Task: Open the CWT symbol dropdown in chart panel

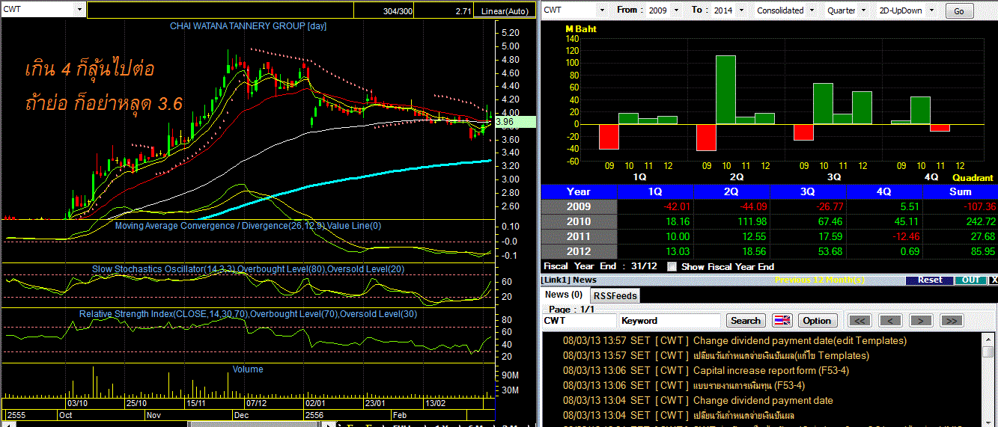Action: point(79,10)
